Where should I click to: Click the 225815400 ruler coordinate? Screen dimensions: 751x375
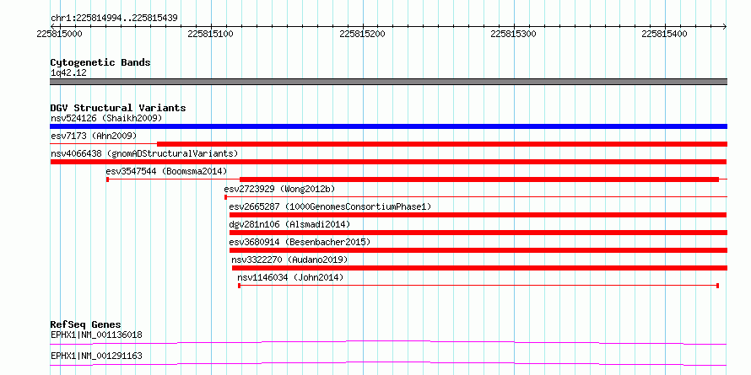click(665, 34)
